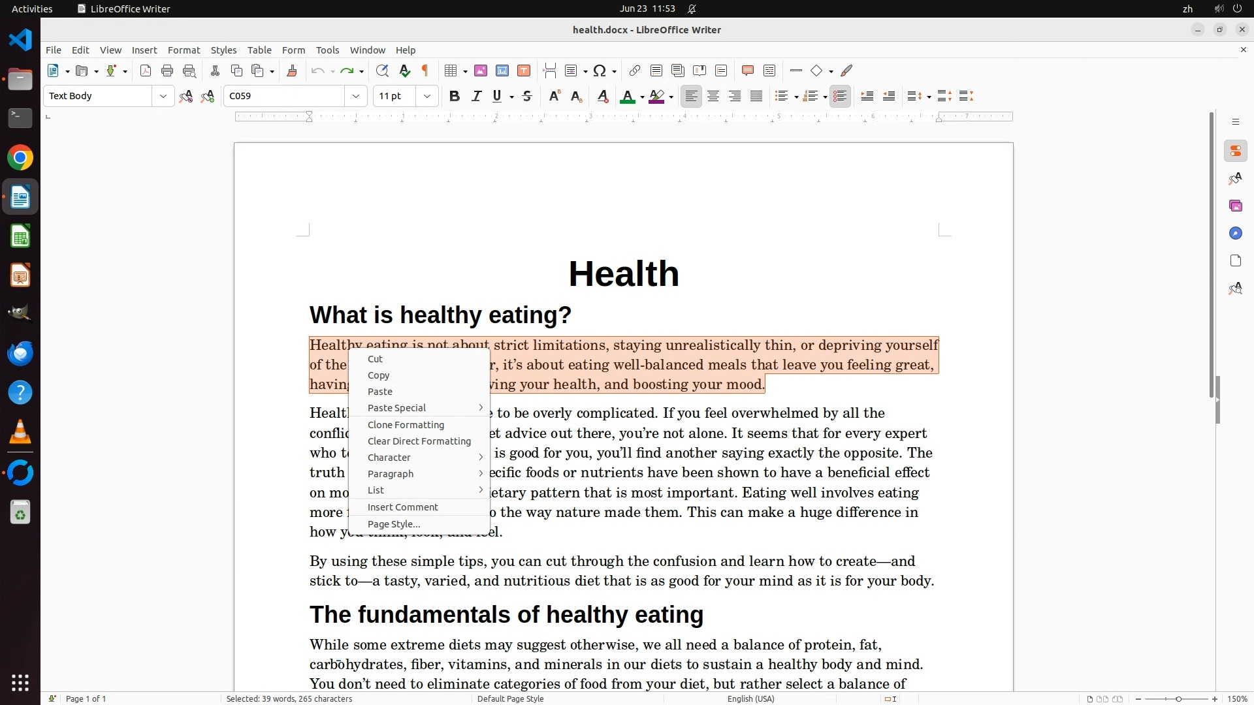Image resolution: width=1254 pixels, height=705 pixels.
Task: Click Insert Hyperlink chain icon
Action: [x=634, y=71]
